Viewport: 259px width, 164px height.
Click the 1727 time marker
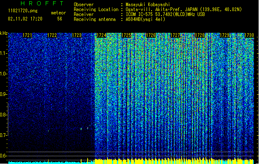click(175, 35)
